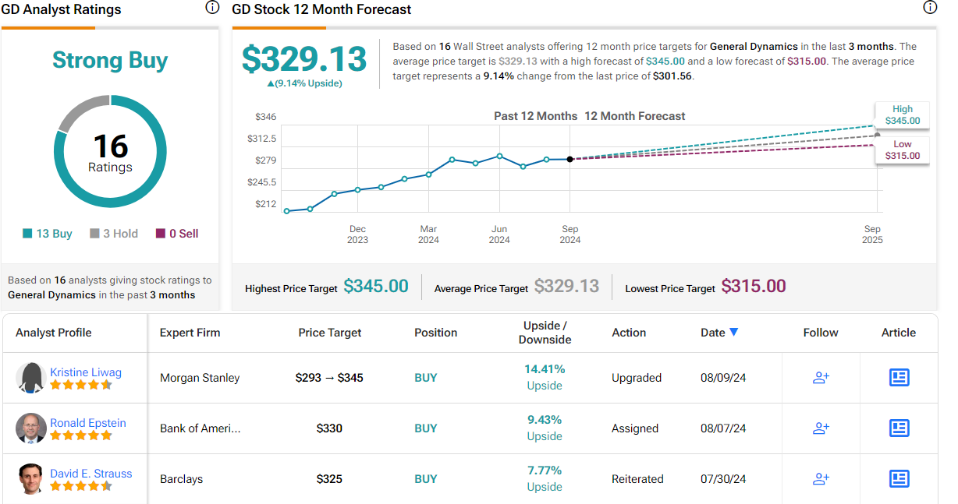Open David E. Strauss profile link
This screenshot has width=958, height=504.
[91, 474]
